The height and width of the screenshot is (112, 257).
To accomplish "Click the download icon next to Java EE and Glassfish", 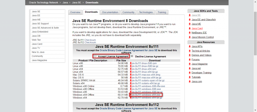I will pos(190,19).
